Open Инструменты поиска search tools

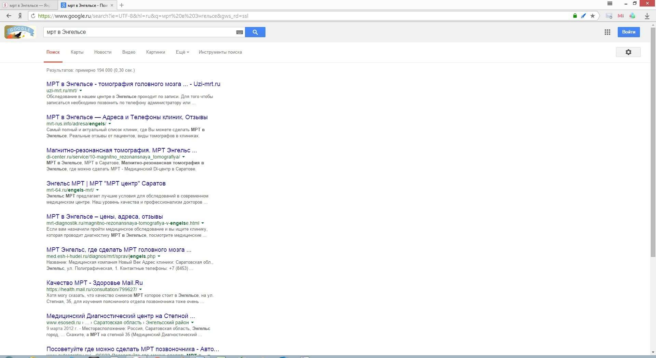tap(220, 52)
